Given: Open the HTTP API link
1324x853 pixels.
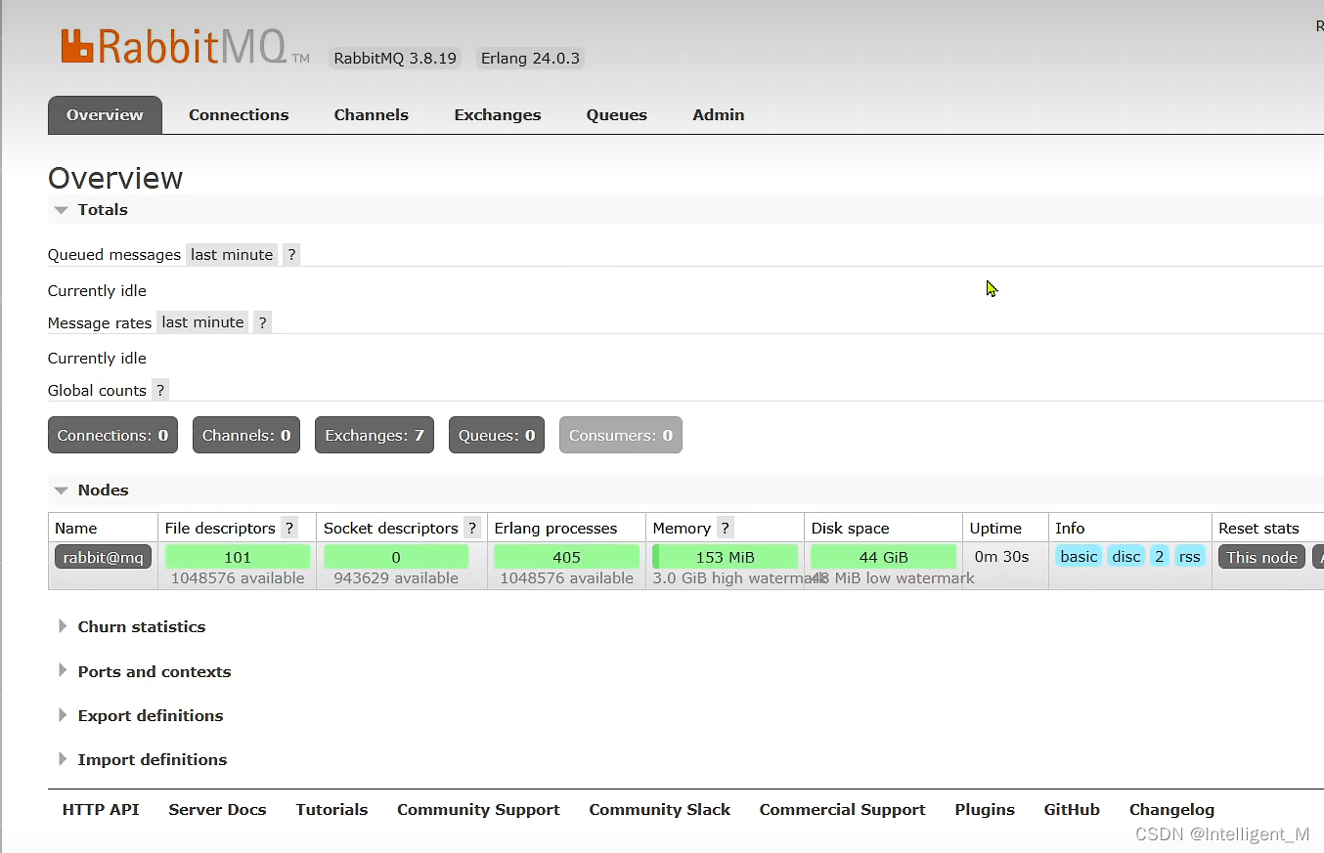Looking at the screenshot, I should click(x=101, y=810).
